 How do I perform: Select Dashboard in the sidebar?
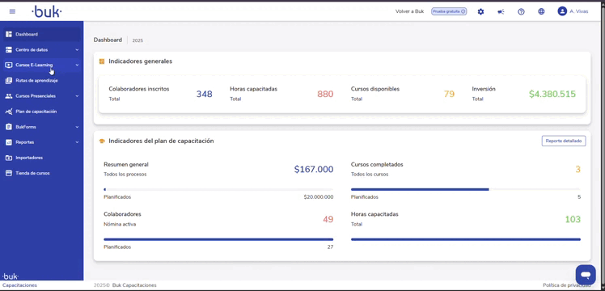click(42, 34)
